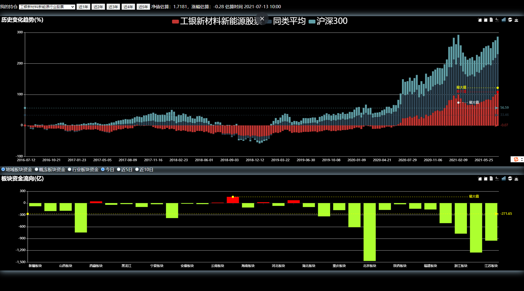Show the last 1 year (近1年)
The image size is (524, 291).
(x=83, y=7)
